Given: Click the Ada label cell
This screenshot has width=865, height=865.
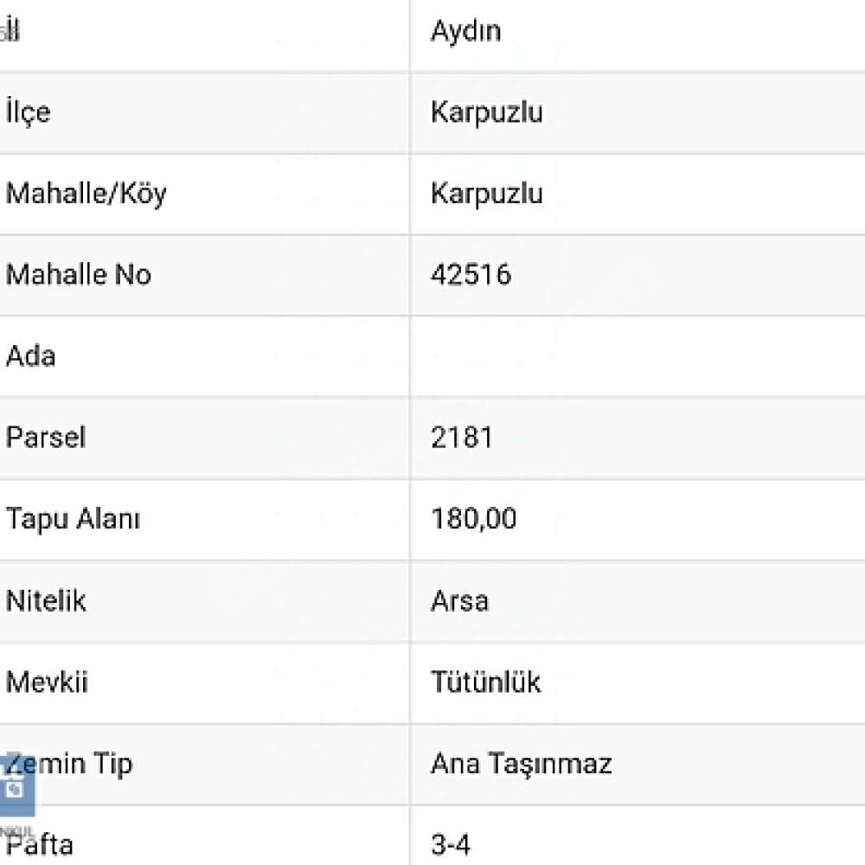Looking at the screenshot, I should click(x=204, y=356).
